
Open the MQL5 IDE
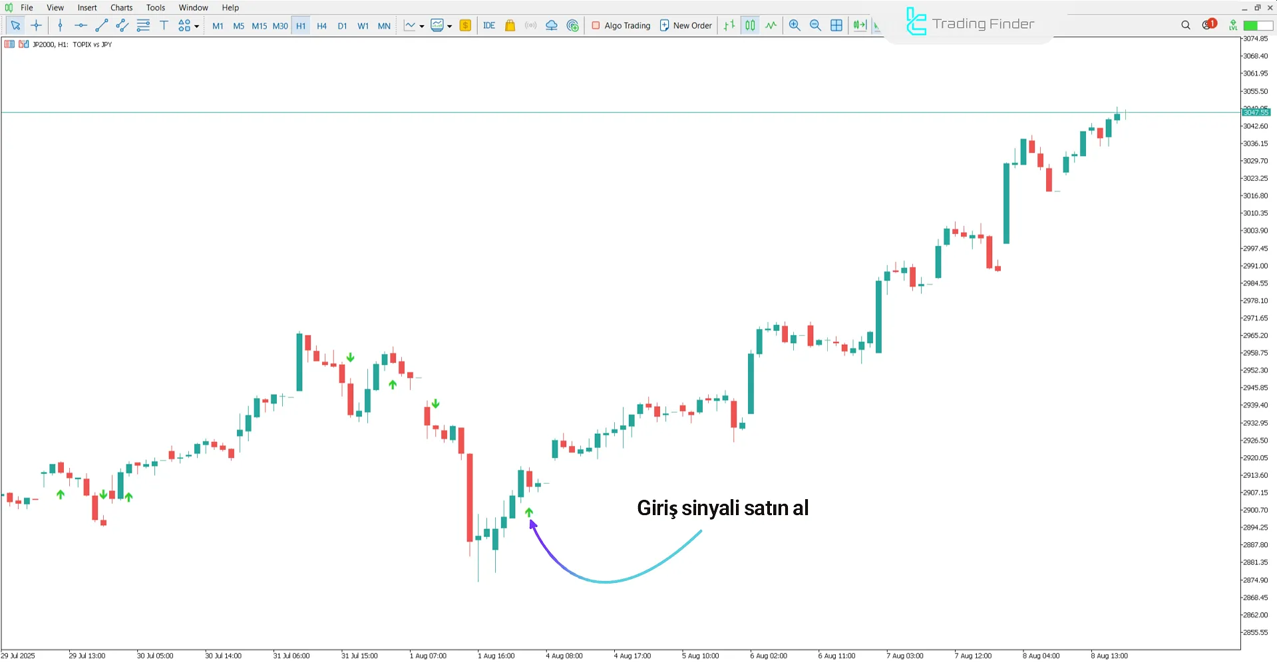[x=489, y=25]
